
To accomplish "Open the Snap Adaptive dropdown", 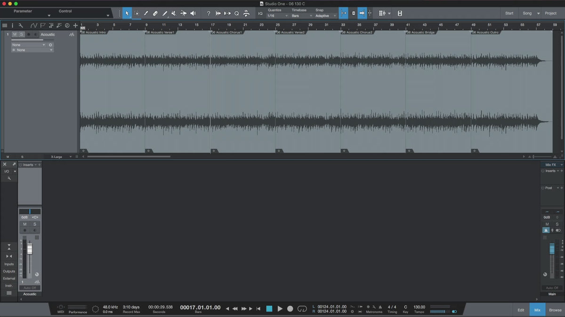I will click(326, 16).
